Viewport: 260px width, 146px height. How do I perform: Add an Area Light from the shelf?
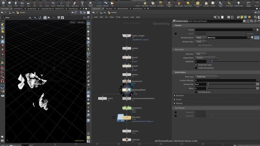(x=160, y=4)
